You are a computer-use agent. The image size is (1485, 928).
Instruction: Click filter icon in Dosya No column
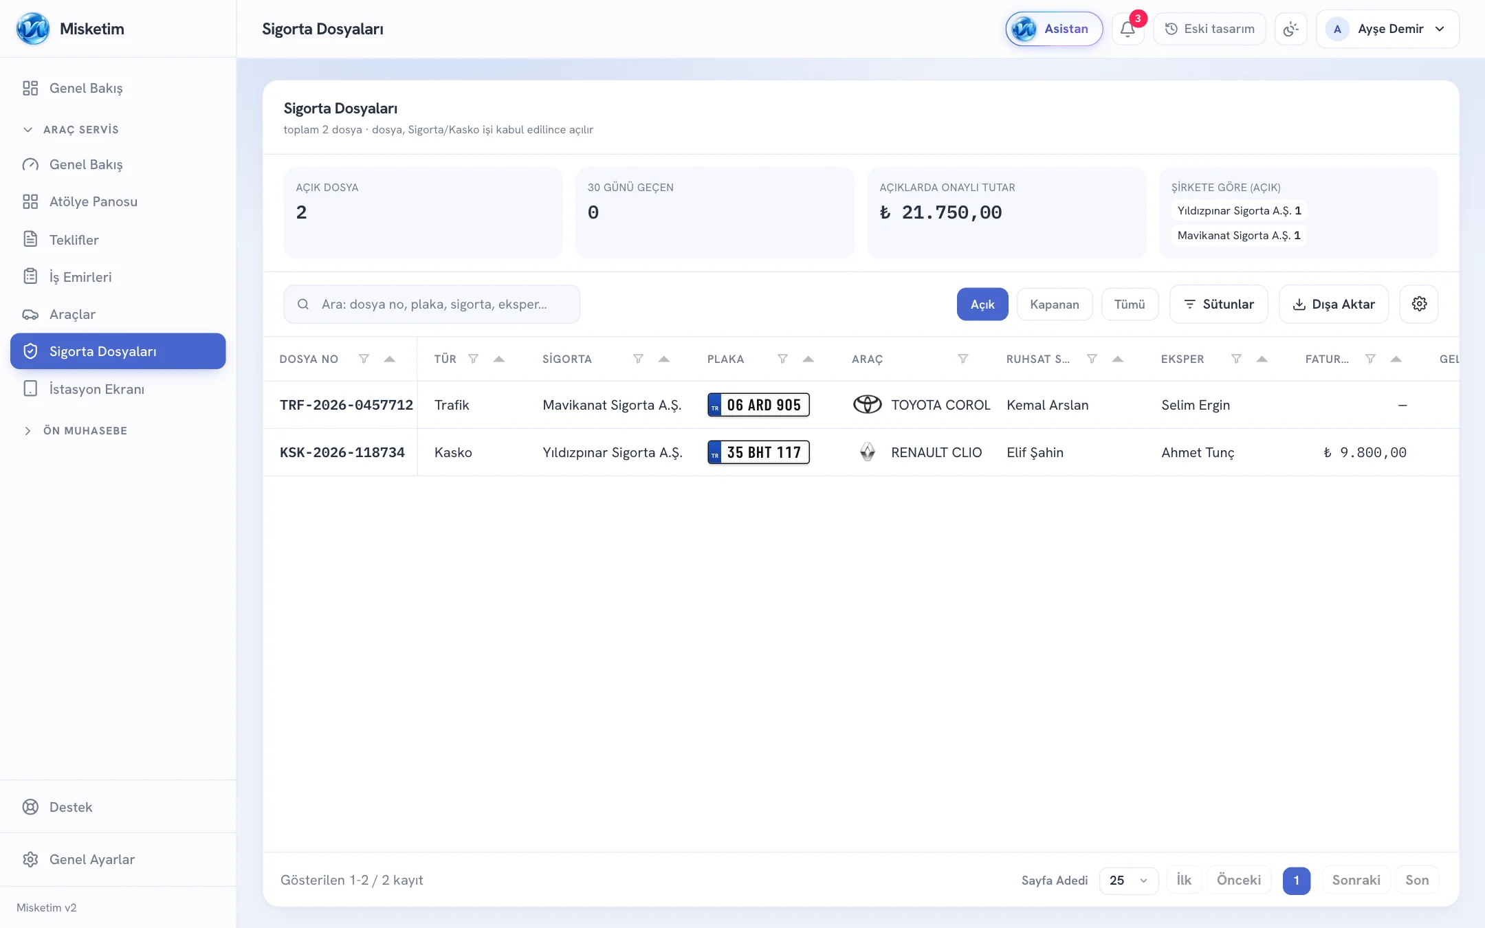(364, 359)
